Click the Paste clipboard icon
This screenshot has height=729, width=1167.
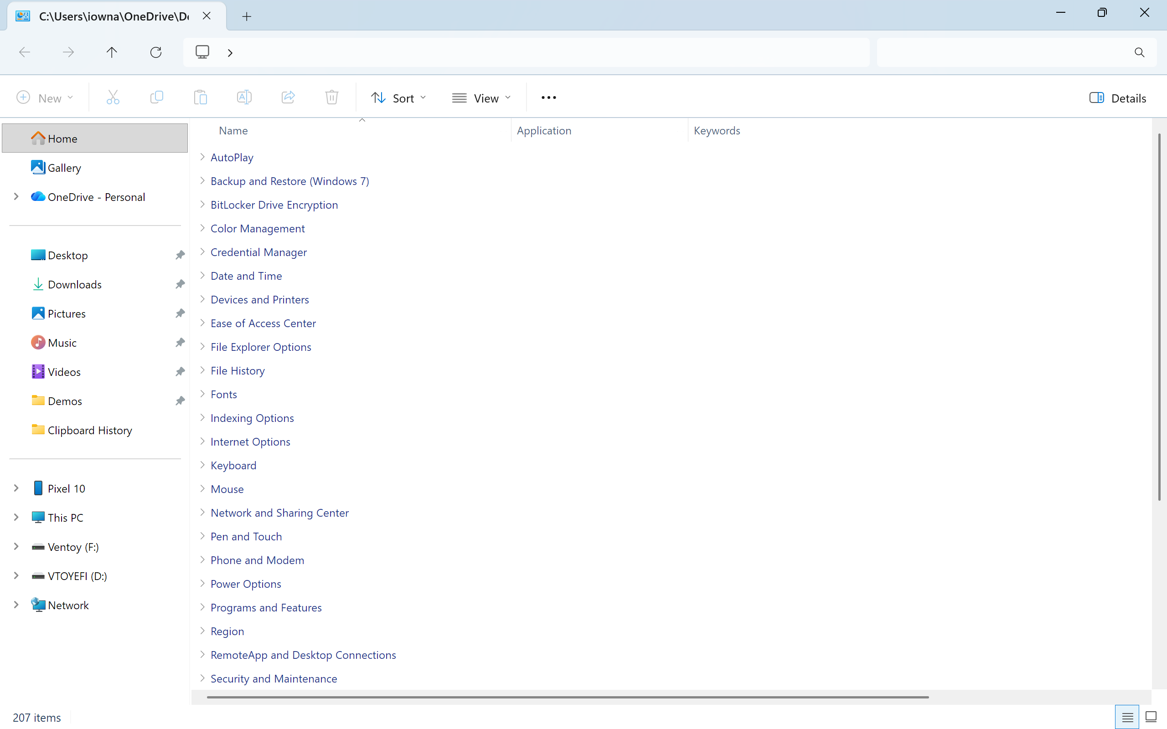[201, 98]
